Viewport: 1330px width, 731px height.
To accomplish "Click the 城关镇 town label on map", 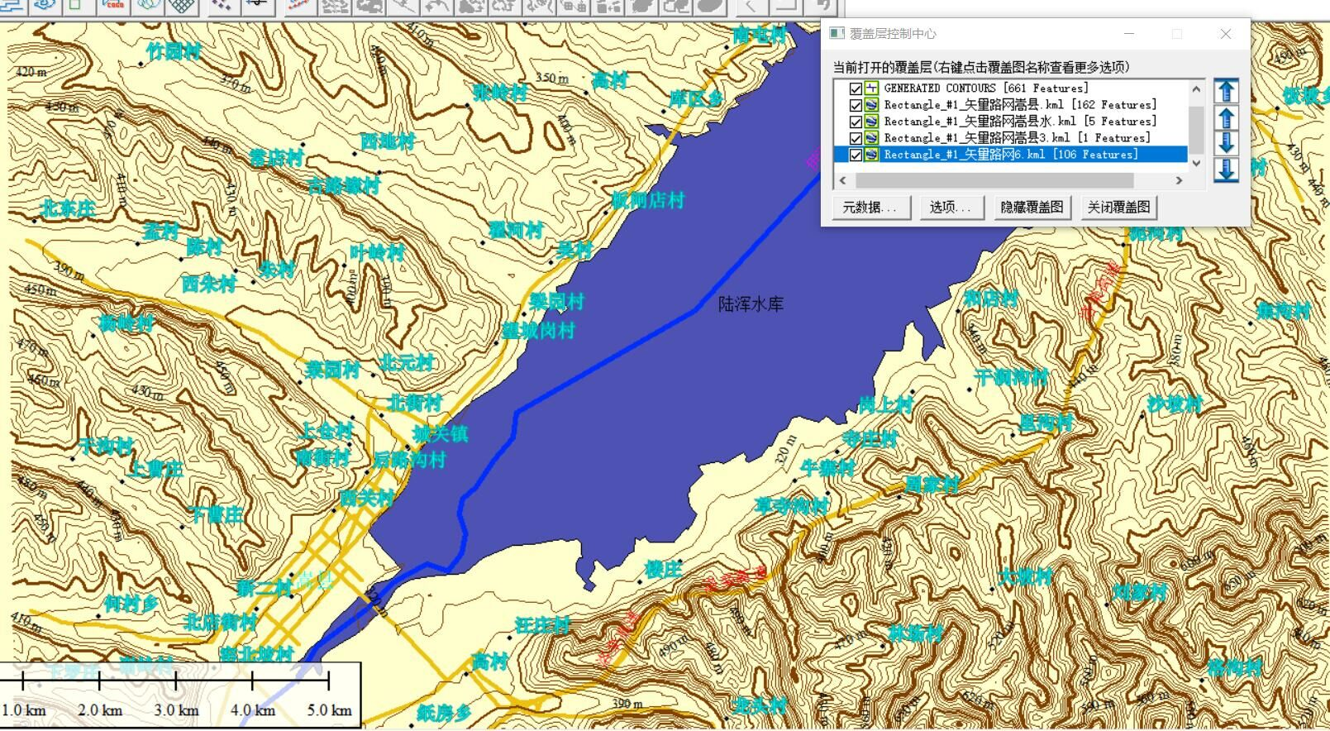I will click(x=440, y=434).
